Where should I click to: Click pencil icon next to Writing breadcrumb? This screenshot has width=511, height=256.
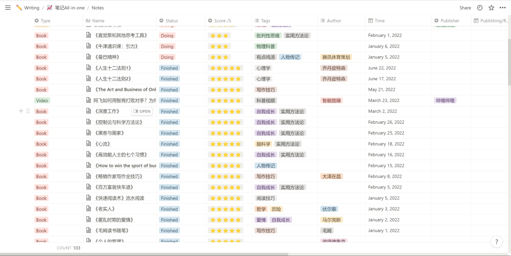pos(19,8)
